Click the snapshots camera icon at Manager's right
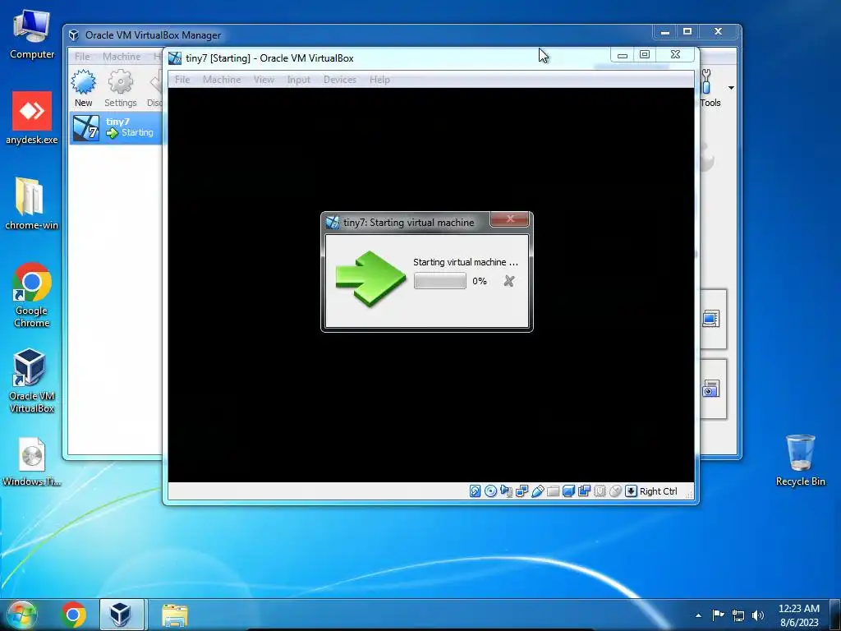 point(710,389)
